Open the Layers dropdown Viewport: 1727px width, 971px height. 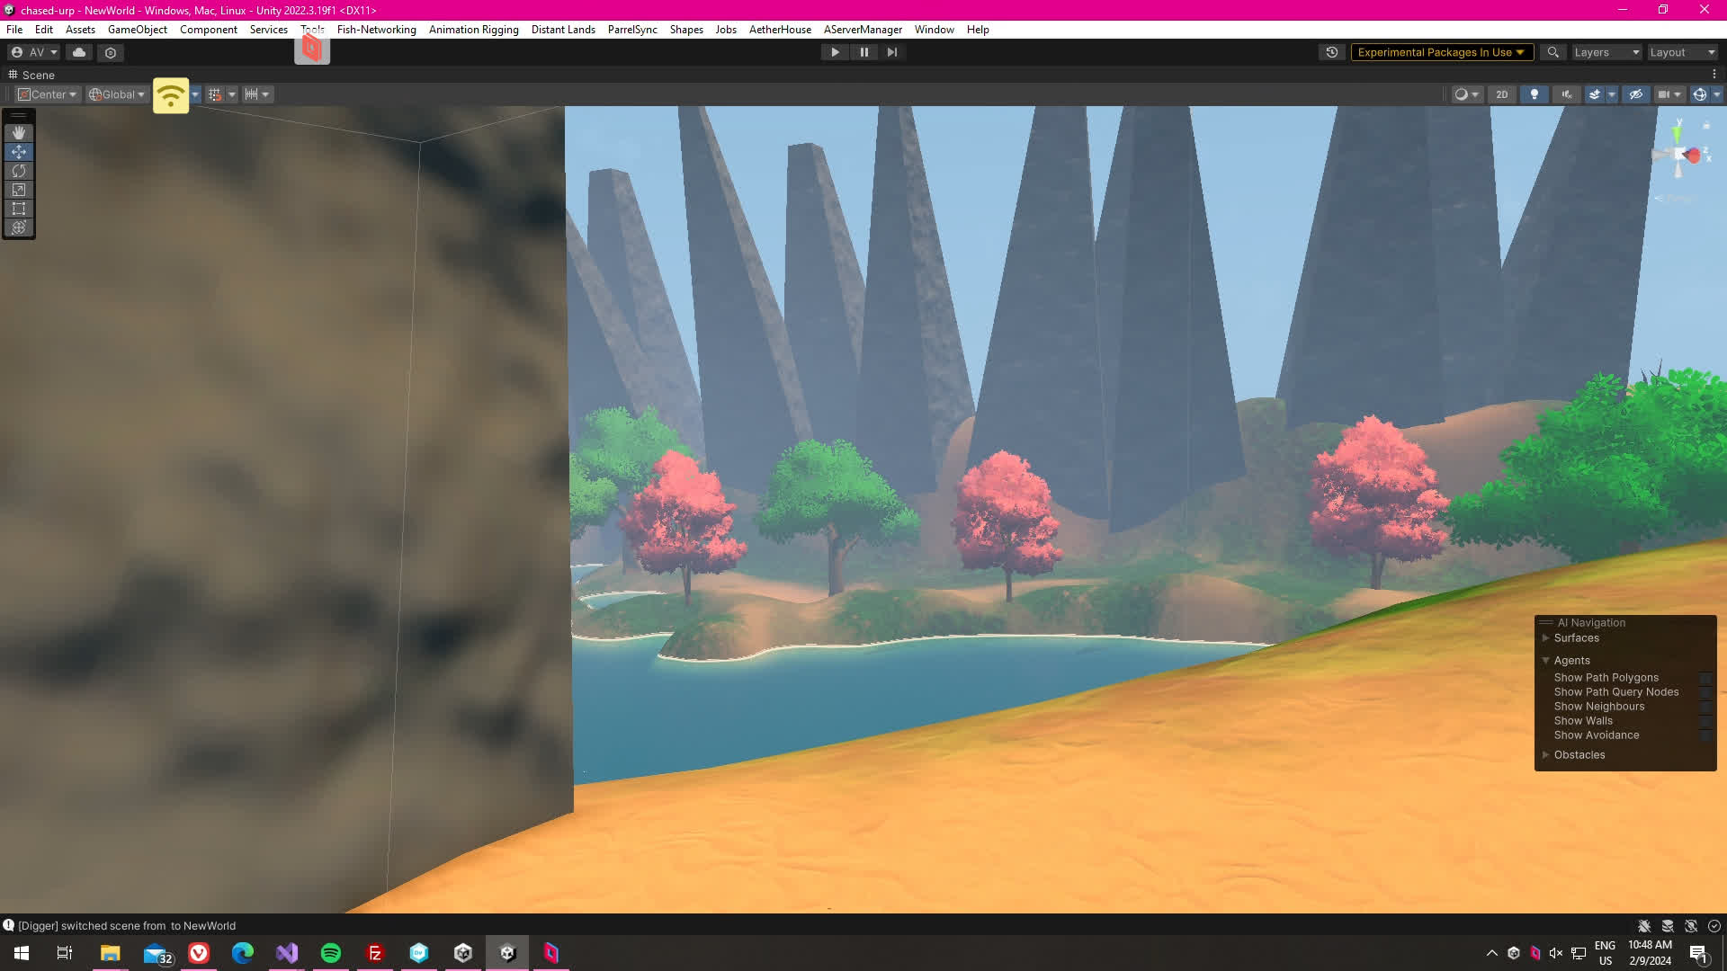1606,52
